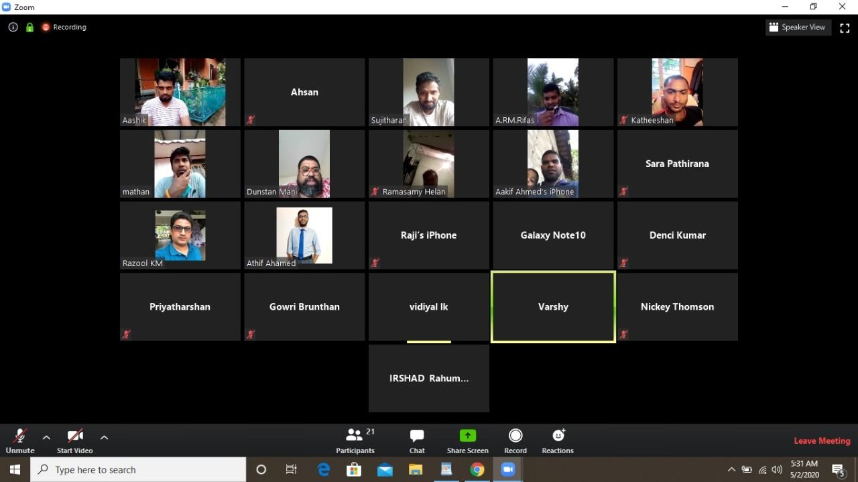858x482 pixels.
Task: Open Task View in the taskbar
Action: coord(292,470)
